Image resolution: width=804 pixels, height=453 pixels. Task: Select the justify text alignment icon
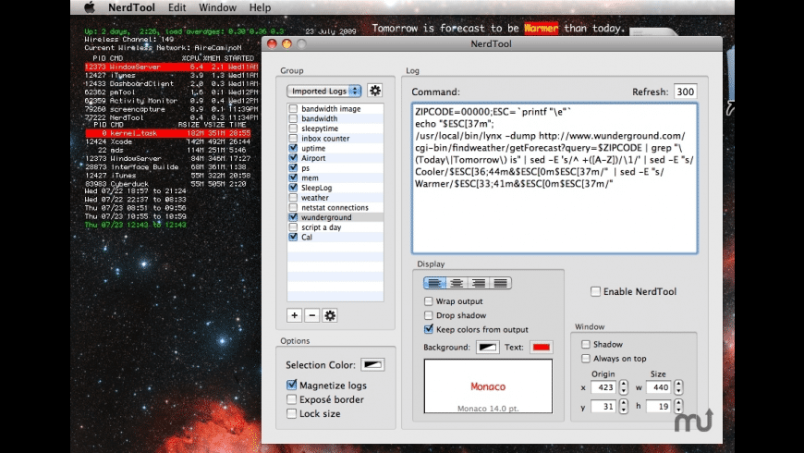coord(501,283)
